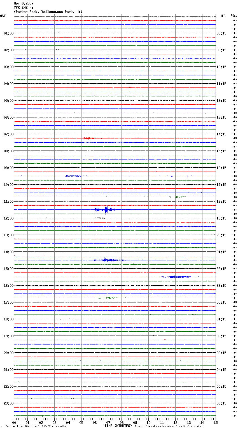Click the "16:00" MST hour label

click(x=9, y=286)
